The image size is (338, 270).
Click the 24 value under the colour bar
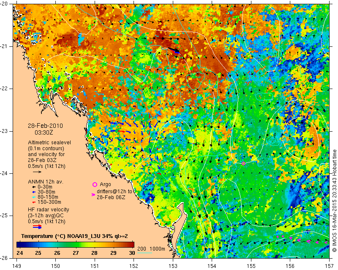(19, 253)
